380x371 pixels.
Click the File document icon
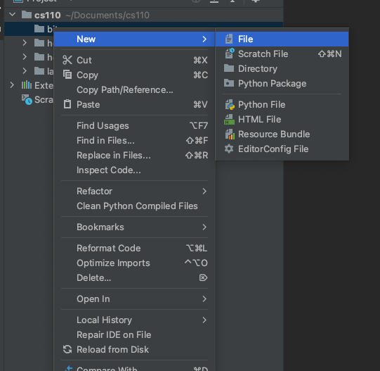coord(229,39)
